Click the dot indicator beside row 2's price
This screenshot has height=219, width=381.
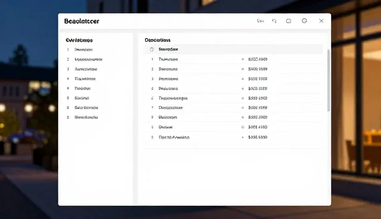242,69
